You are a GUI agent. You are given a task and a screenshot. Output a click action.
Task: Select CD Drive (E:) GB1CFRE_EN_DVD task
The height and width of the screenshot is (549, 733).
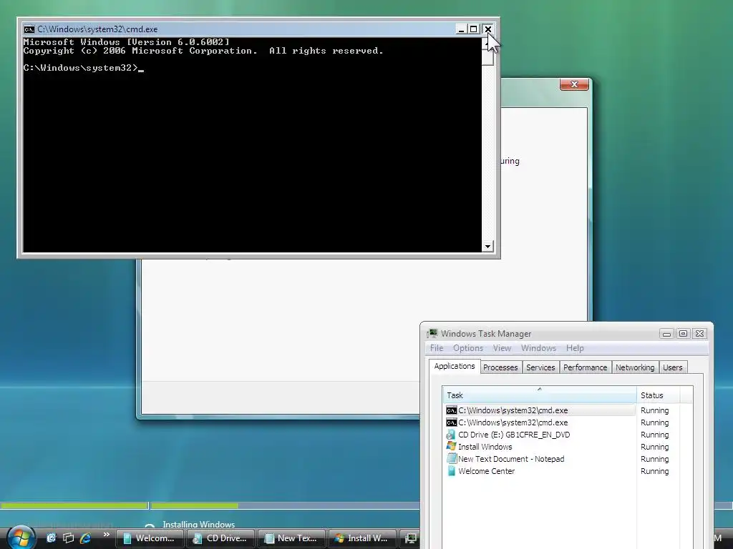(x=540, y=435)
